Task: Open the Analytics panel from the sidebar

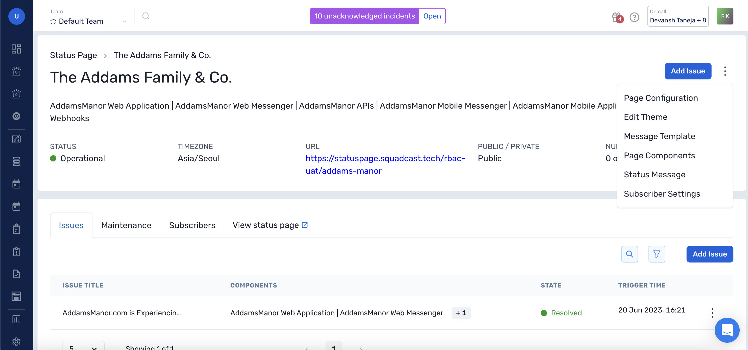Action: 16,139
